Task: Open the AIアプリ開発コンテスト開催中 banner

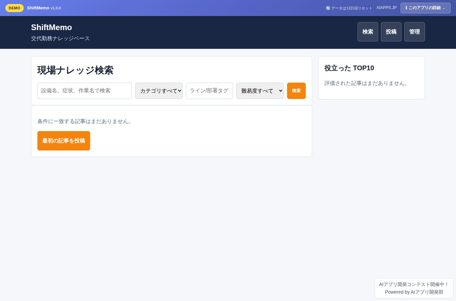Action: coord(414,284)
